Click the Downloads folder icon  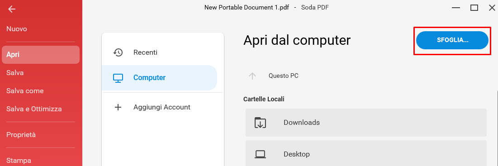point(260,123)
